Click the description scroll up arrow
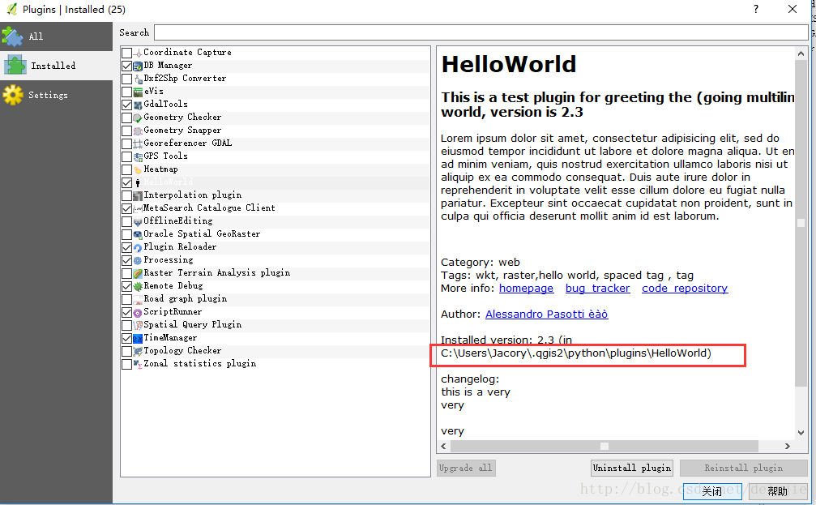The image size is (816, 505). (801, 53)
